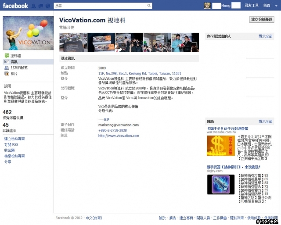
Task: Open the 塗鴉牆 wall tab
Action: point(16,56)
